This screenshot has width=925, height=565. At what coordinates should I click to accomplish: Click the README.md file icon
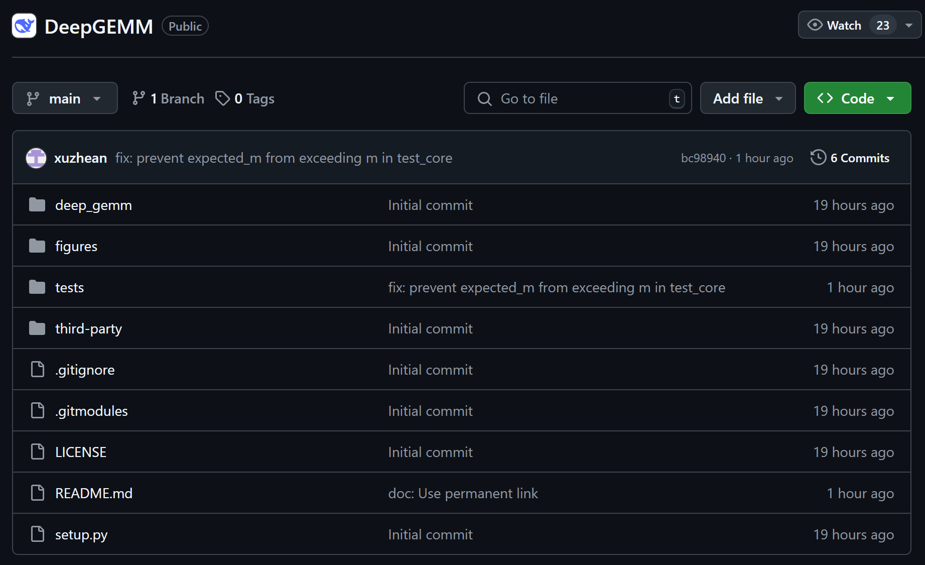click(38, 493)
